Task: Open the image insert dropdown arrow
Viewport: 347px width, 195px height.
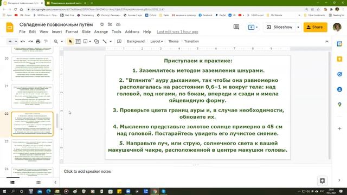Action: 90,41
